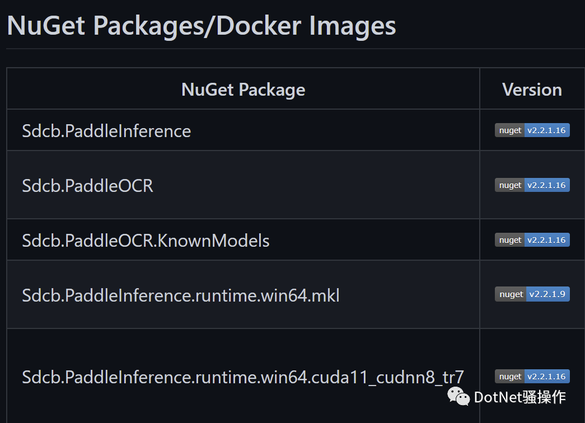585x423 pixels.
Task: Click the gray nuget label in the KnownModels row
Action: (509, 240)
